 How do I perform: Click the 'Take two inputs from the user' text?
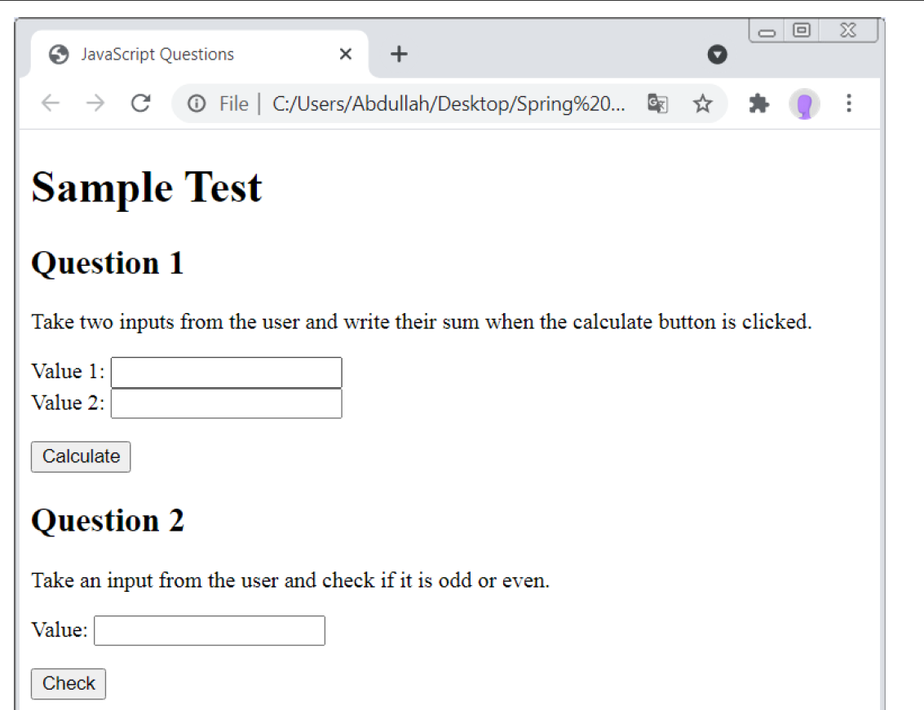pyautogui.click(x=168, y=322)
